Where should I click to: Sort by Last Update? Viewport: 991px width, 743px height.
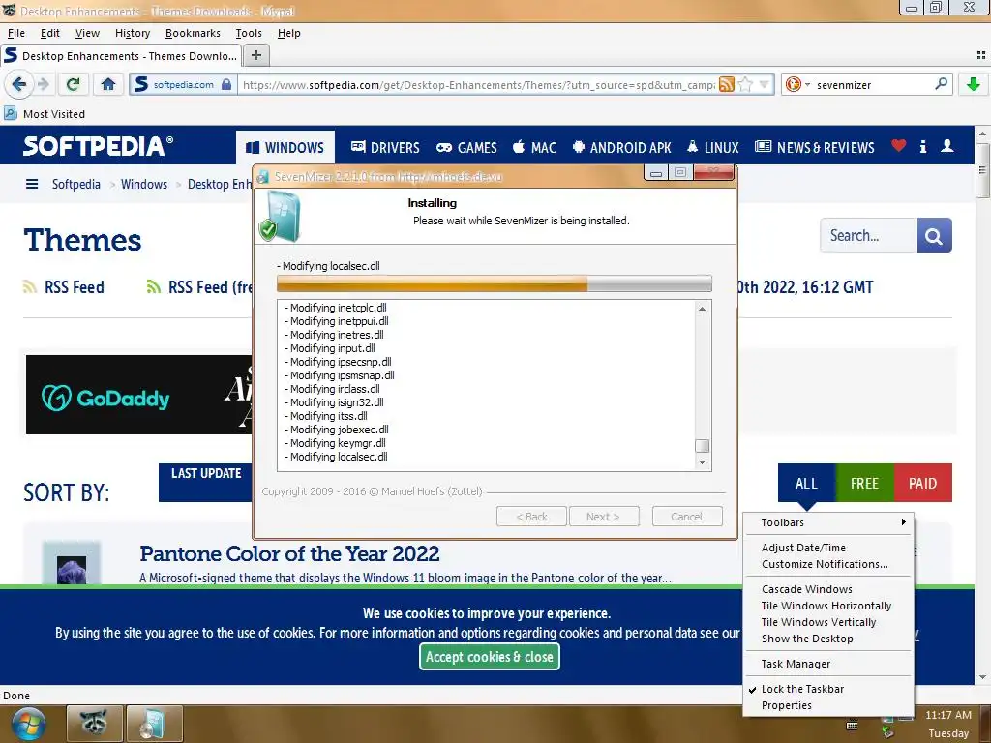point(206,482)
